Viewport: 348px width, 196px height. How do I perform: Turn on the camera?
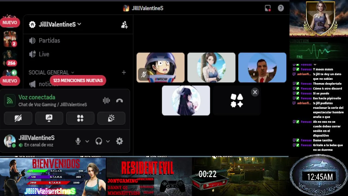pyautogui.click(x=18, y=118)
